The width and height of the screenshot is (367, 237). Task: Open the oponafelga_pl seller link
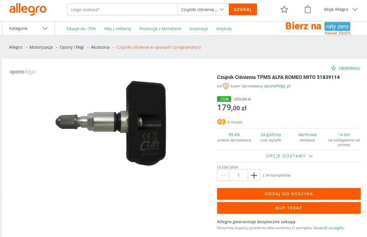(x=277, y=86)
